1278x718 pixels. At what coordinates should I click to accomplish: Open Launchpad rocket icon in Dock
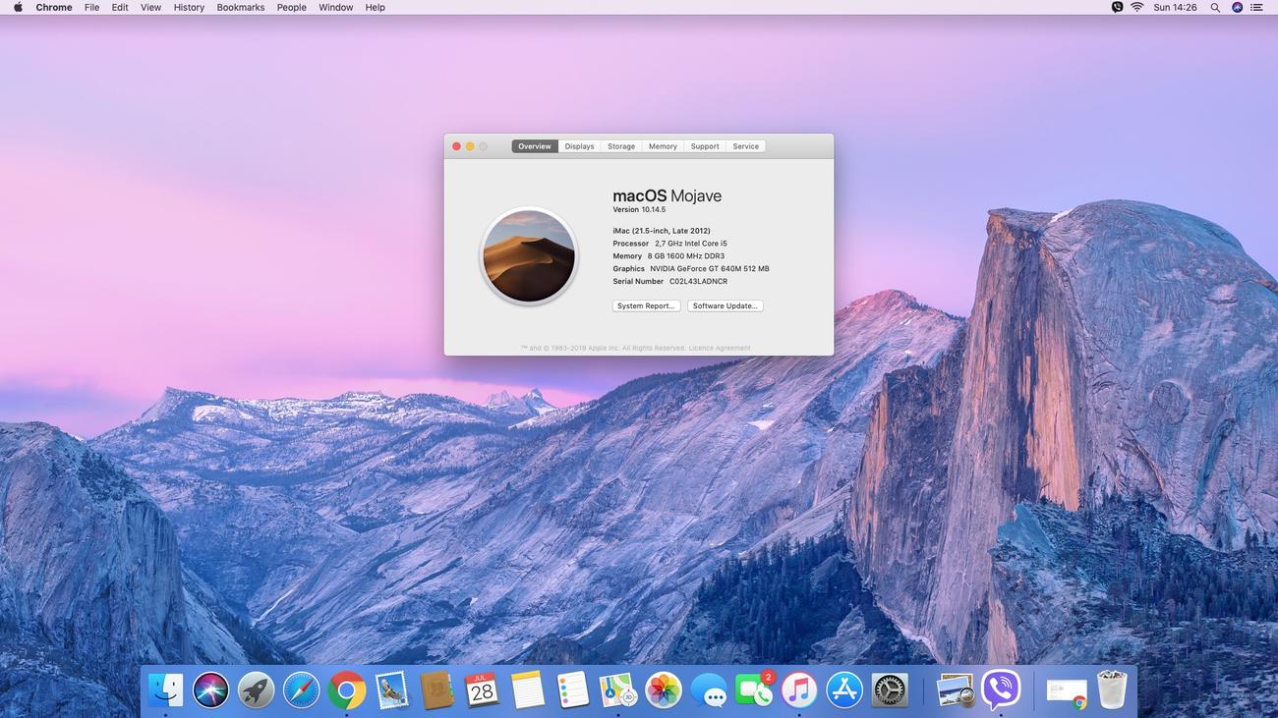256,690
